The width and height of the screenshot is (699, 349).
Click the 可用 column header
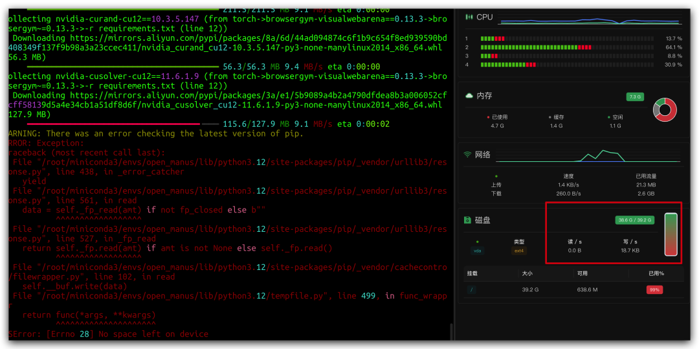click(x=582, y=273)
